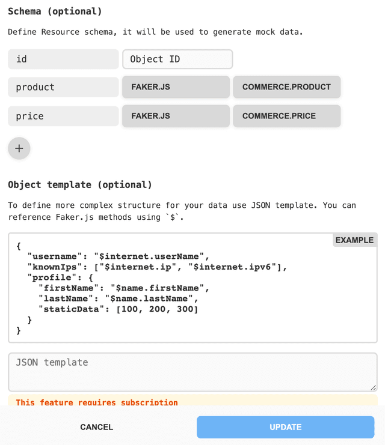Viewport: 385px width, 445px height.
Task: Click the id field name input
Action: click(x=63, y=59)
